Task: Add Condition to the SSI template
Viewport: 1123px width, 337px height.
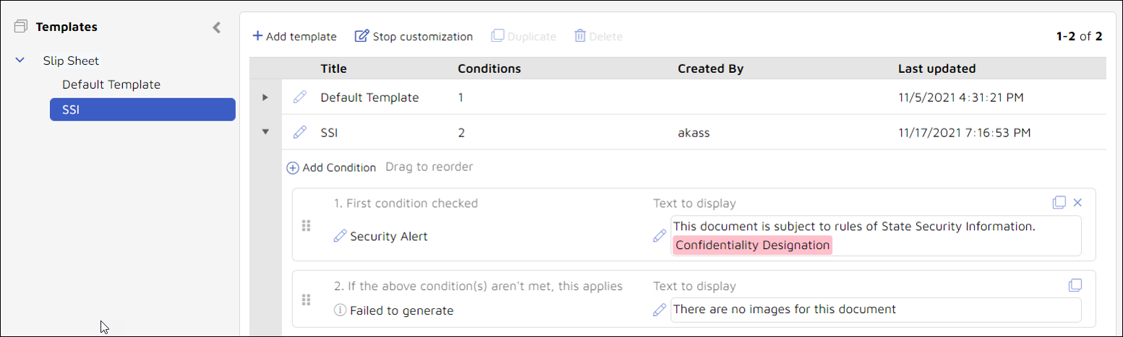Action: tap(331, 167)
